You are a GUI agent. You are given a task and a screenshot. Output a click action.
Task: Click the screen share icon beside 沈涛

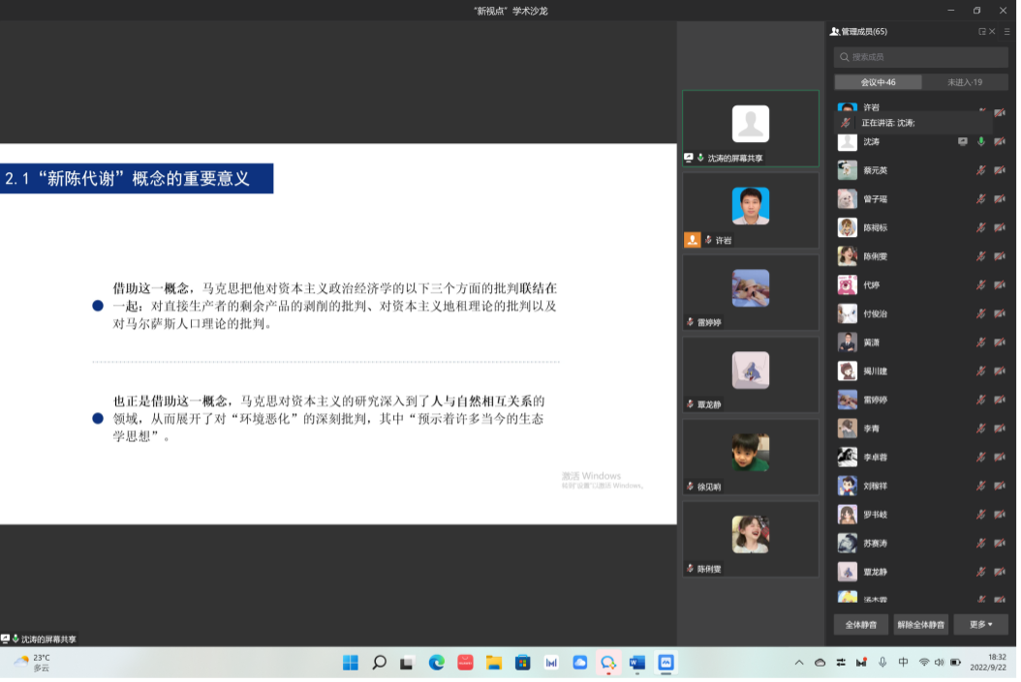tap(962, 141)
